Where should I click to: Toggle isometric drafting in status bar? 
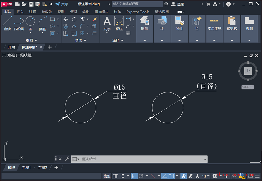pos(153,176)
